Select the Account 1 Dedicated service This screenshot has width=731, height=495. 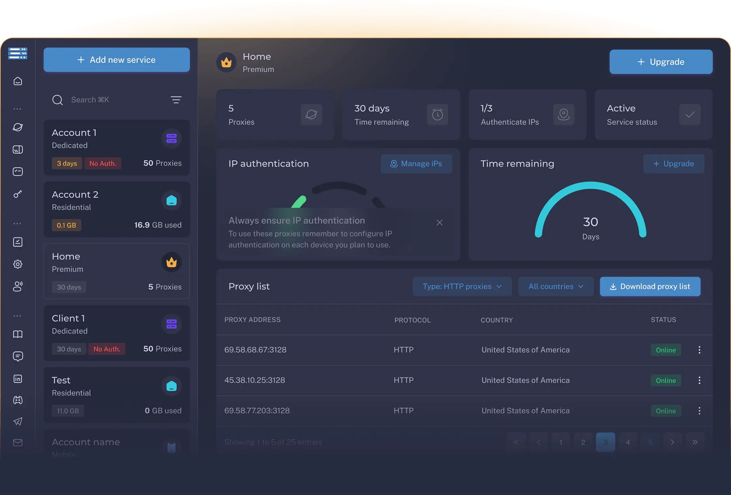point(117,147)
